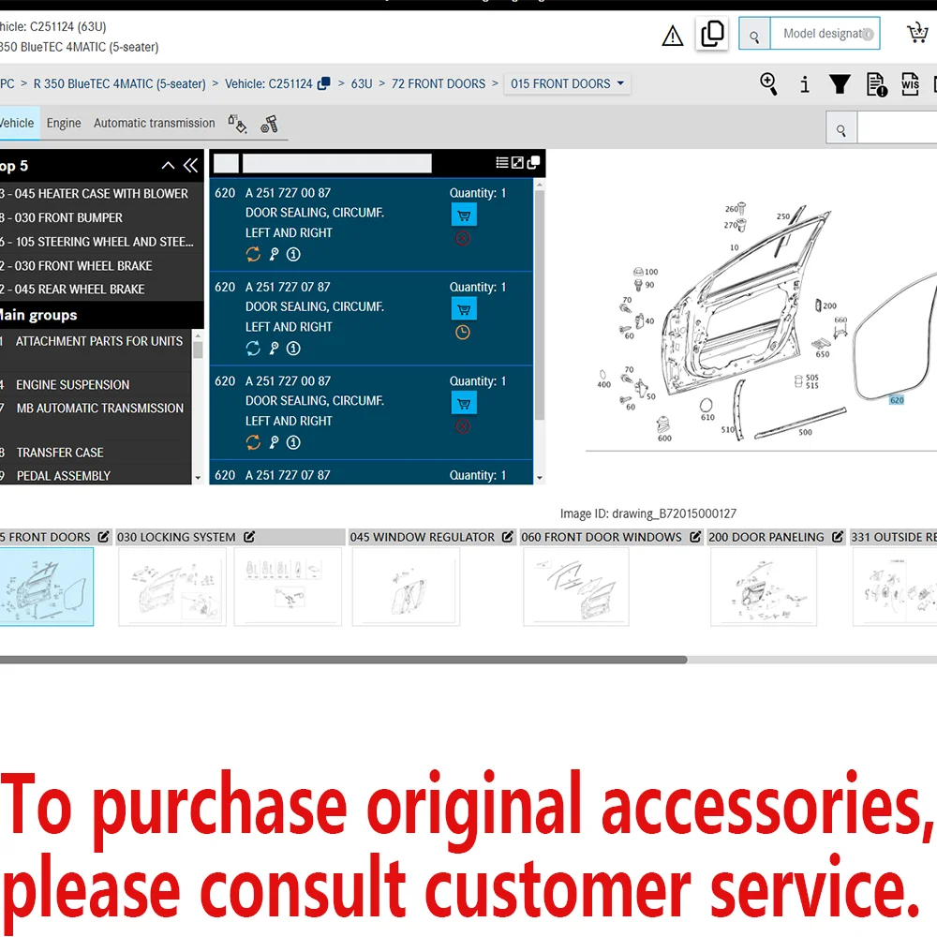Click callout 500 on door diagram
This screenshot has width=937, height=937.
pos(806,432)
